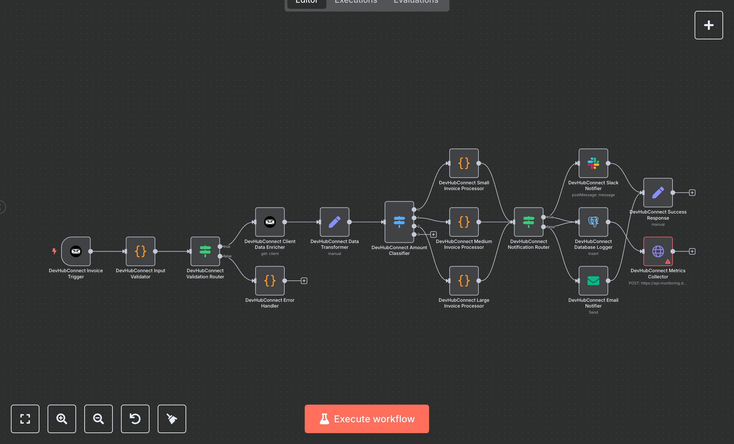Click the DevHubConnect Slack Notifier node icon

pos(593,163)
